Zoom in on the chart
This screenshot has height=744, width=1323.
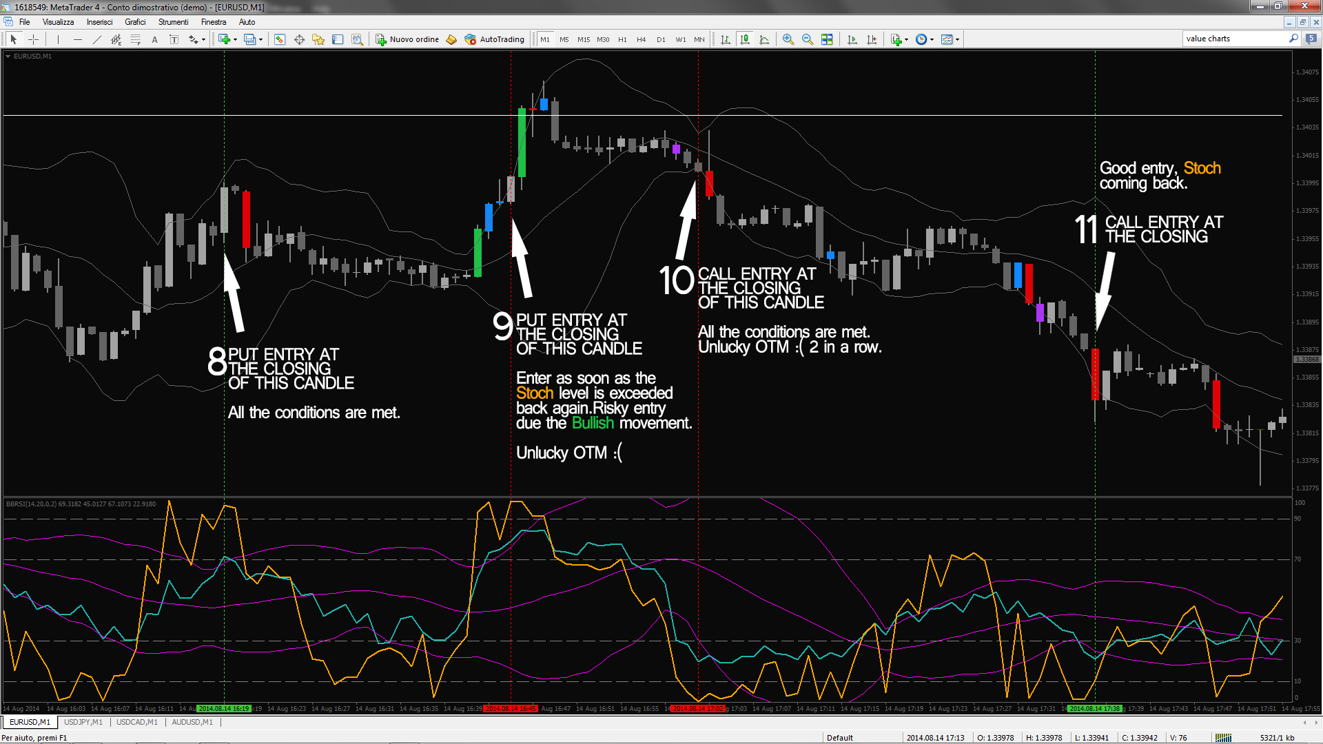788,39
